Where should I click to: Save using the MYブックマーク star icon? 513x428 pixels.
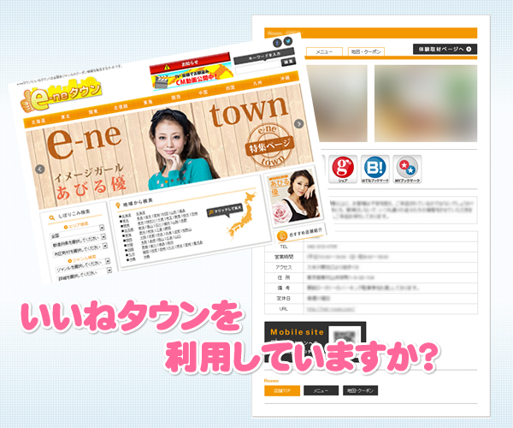coord(407,169)
